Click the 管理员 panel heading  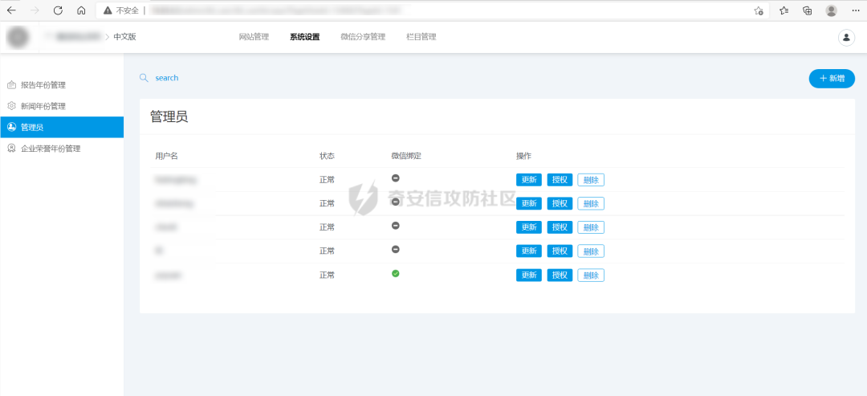pyautogui.click(x=169, y=116)
